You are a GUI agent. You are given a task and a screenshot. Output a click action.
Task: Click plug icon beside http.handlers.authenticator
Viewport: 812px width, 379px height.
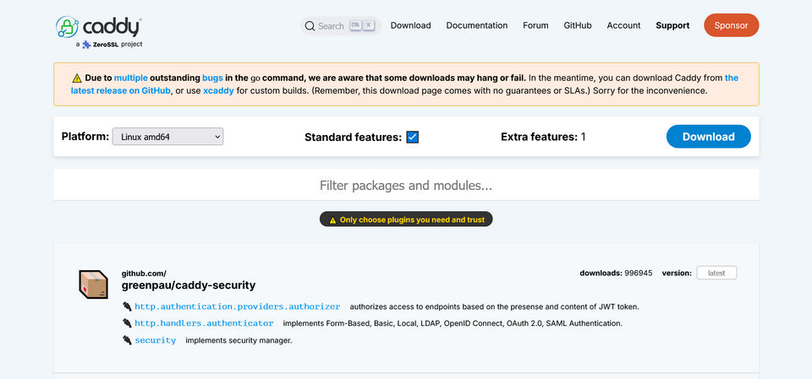coord(127,323)
